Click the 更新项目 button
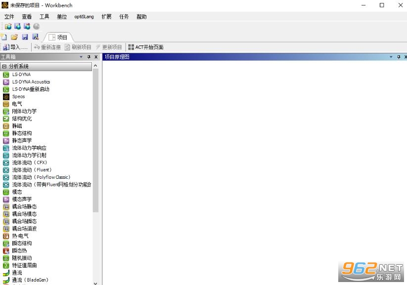 pyautogui.click(x=109, y=47)
